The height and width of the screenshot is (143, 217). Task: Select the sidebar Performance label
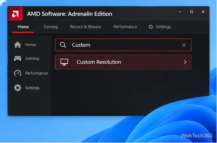[36, 73]
